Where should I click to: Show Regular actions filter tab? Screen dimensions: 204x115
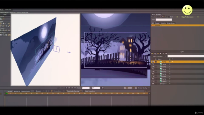[157, 23]
